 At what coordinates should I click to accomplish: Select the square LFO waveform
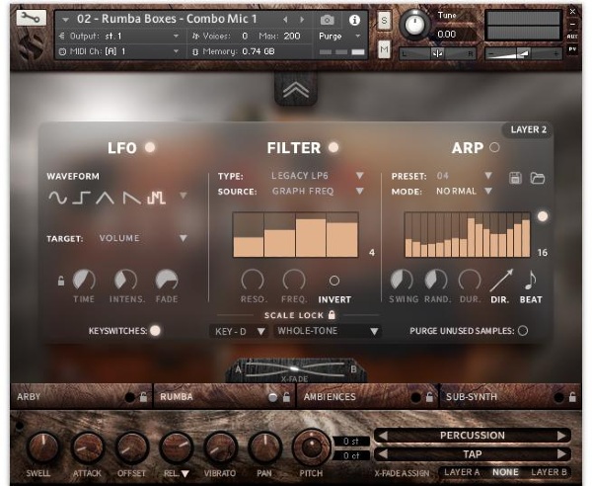(x=81, y=198)
